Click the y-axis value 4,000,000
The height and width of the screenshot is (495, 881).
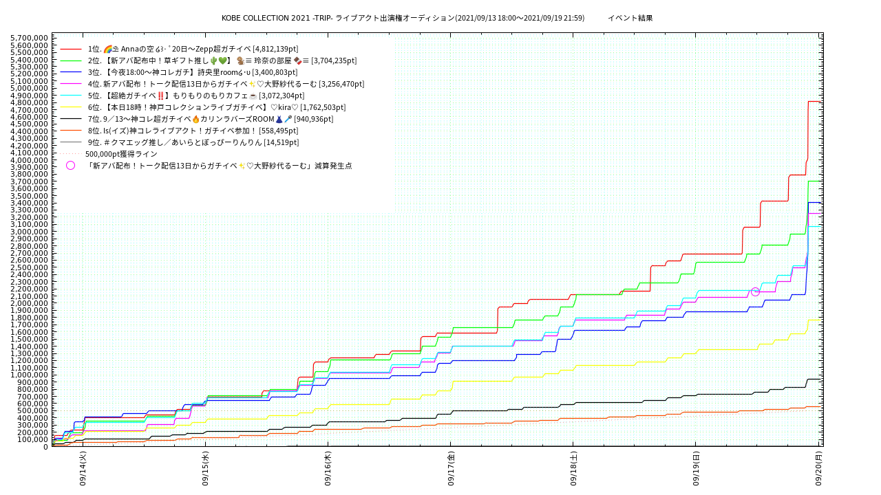click(29, 159)
